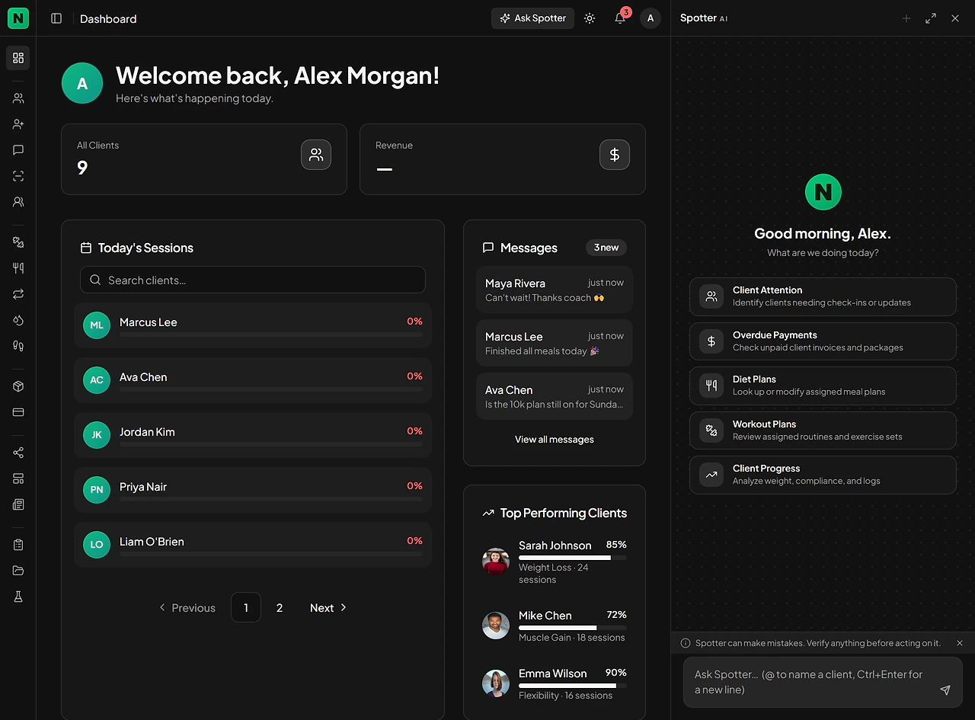Image resolution: width=975 pixels, height=720 pixels.
Task: Click the dollar icon on Revenue card
Action: pos(615,155)
